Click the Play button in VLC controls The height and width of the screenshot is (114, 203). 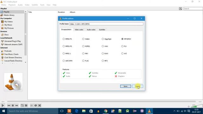click(x=3, y=105)
